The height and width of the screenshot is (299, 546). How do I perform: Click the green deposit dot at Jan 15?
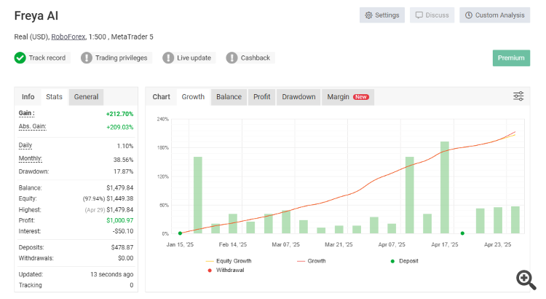[x=180, y=233]
